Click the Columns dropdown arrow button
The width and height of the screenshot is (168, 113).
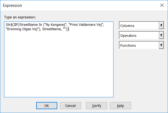(161, 26)
